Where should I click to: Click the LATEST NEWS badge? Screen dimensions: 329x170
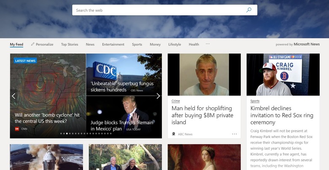[25, 61]
